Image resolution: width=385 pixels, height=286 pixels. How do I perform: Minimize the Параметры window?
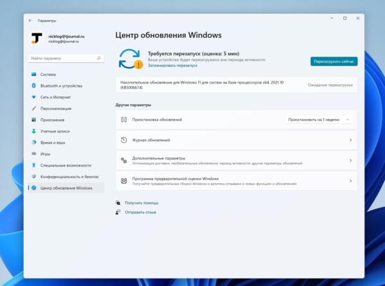(332, 18)
